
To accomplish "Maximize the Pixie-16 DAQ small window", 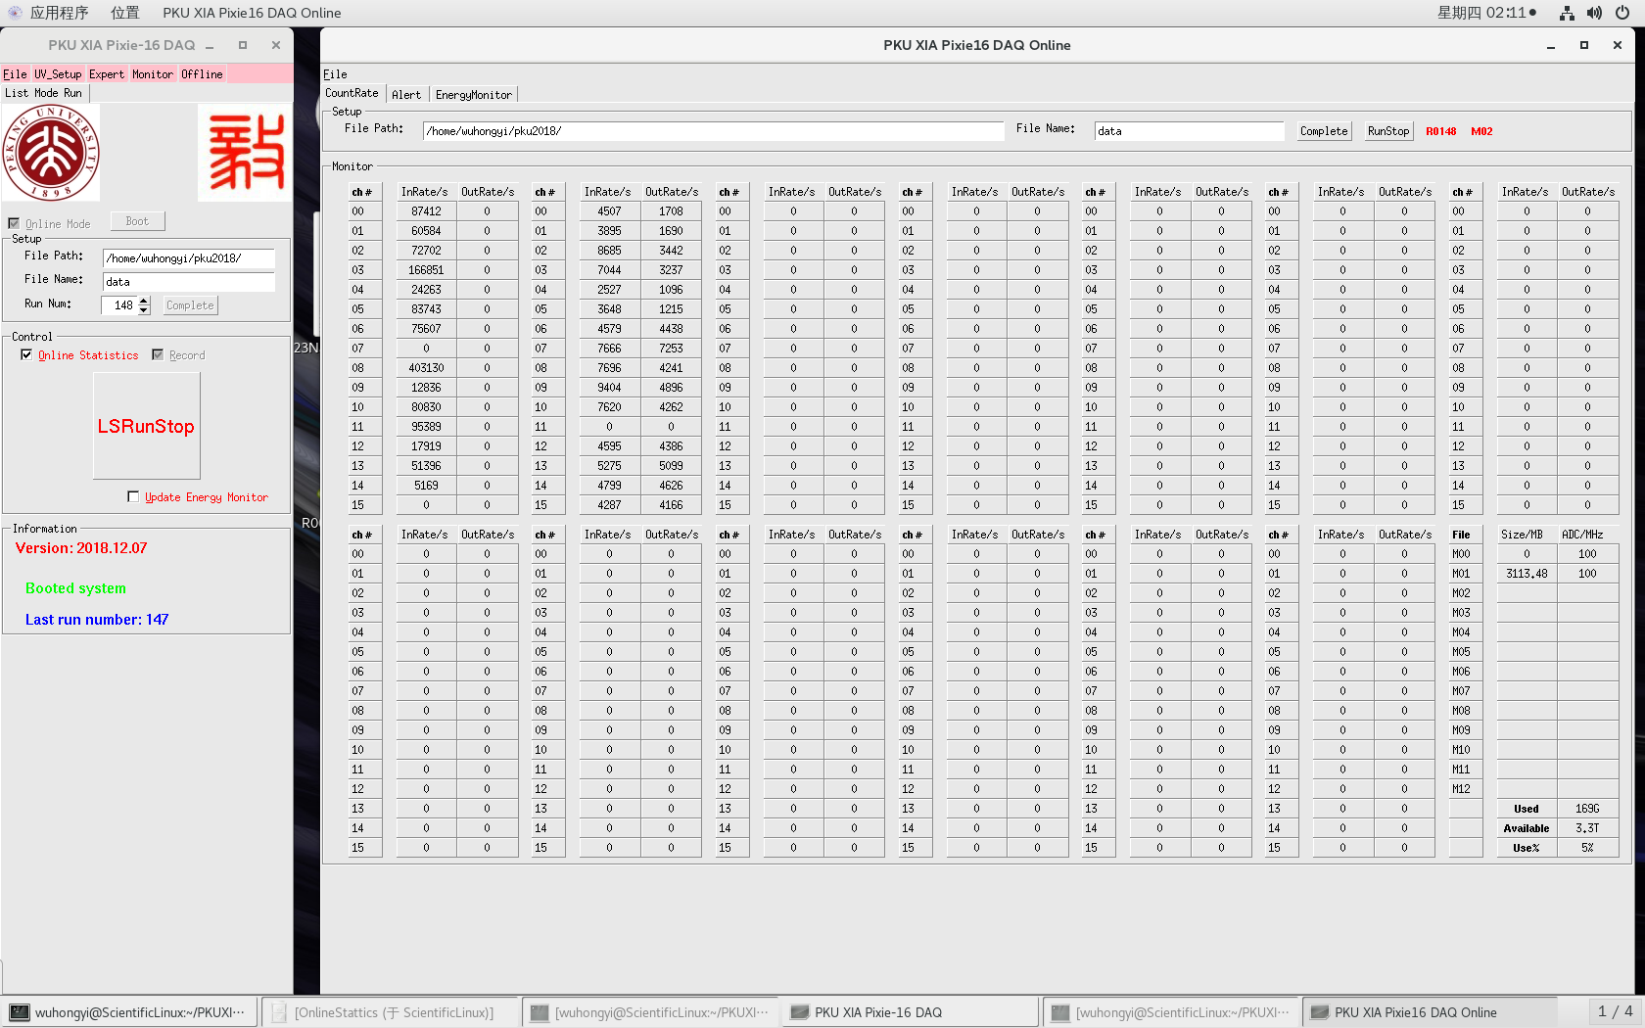I will [x=243, y=45].
